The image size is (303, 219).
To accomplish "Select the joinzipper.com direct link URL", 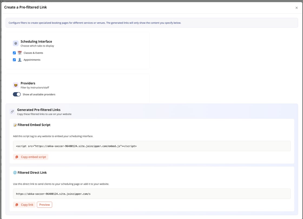I will click(x=53, y=194).
